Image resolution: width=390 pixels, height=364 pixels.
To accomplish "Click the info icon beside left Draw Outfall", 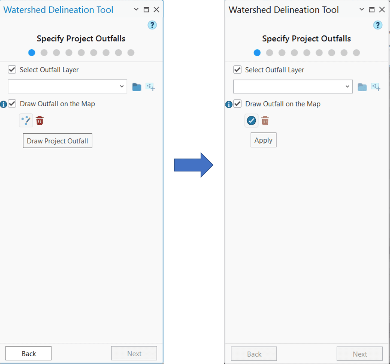I will click(4, 104).
